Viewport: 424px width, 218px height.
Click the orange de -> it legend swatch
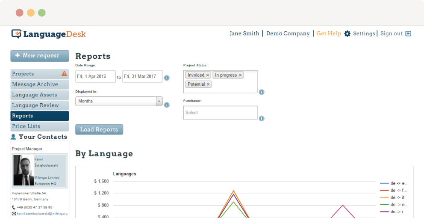point(384,198)
